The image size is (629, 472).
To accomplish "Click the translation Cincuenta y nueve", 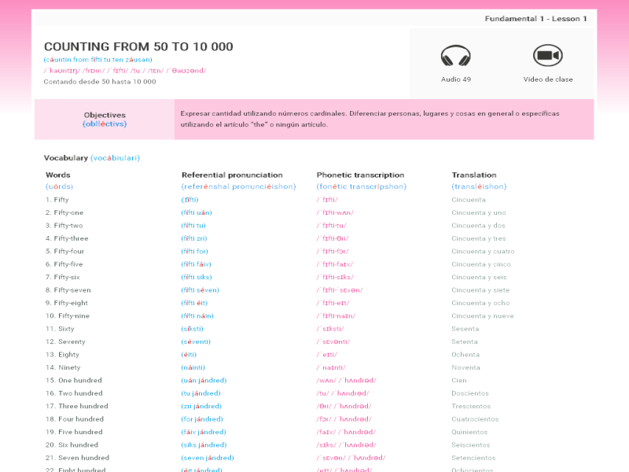I will [x=483, y=316].
